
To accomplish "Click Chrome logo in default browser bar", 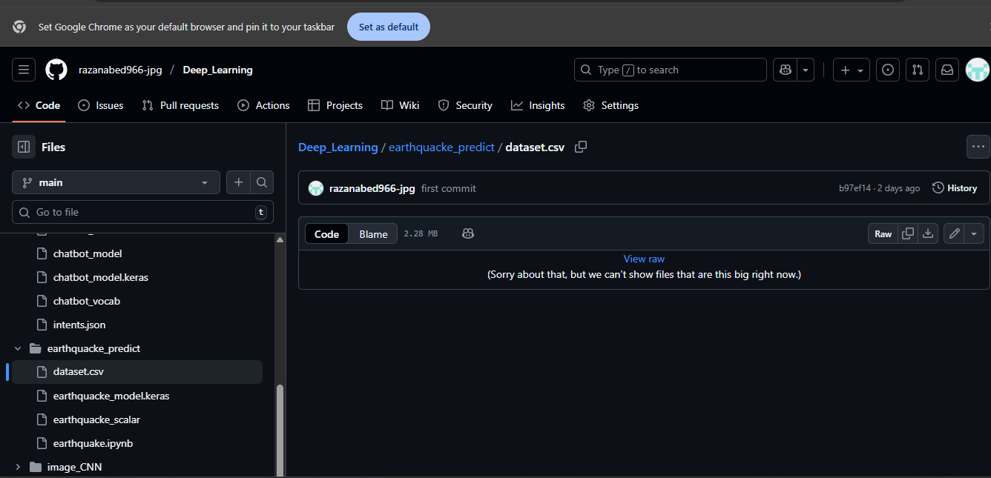I will [x=19, y=27].
